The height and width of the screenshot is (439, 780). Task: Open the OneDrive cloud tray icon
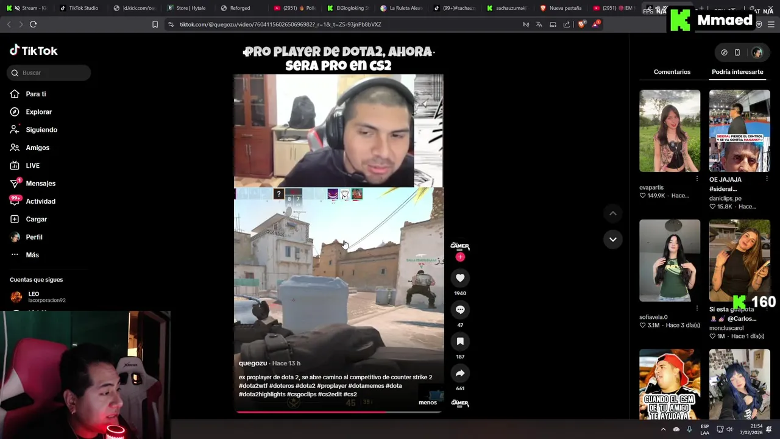pos(676,429)
